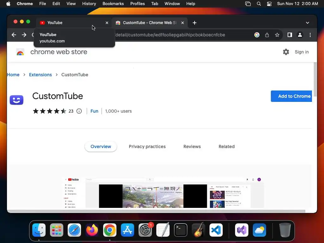Open GarageBand from the Dock
Image resolution: width=324 pixels, height=243 pixels.
click(x=198, y=230)
